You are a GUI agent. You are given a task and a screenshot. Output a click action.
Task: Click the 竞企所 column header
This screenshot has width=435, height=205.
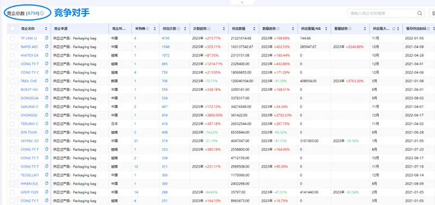point(119,29)
